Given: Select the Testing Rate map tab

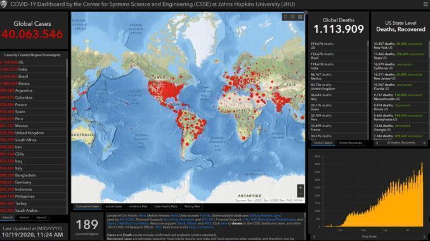Looking at the screenshot, I should (192, 207).
